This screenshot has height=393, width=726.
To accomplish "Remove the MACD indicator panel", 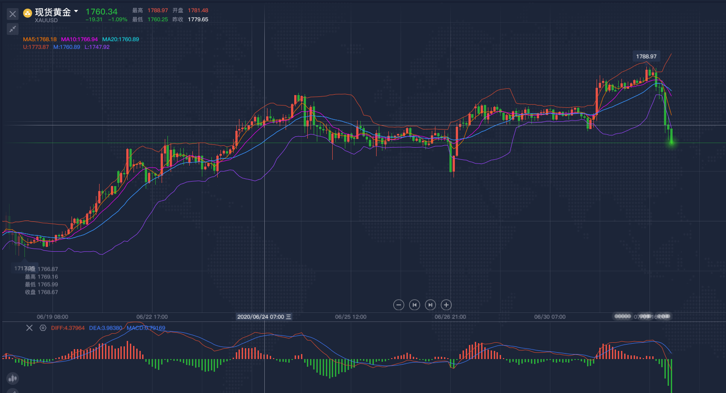I will click(x=29, y=328).
